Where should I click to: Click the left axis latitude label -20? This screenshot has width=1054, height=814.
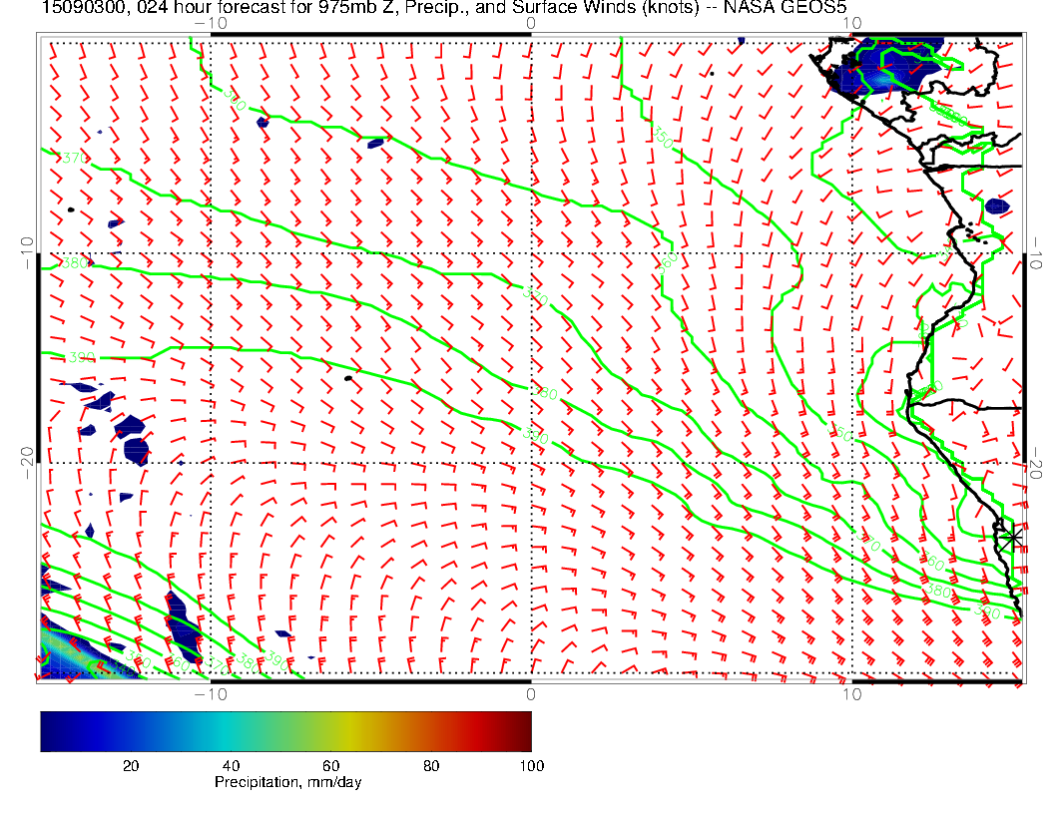(27, 463)
